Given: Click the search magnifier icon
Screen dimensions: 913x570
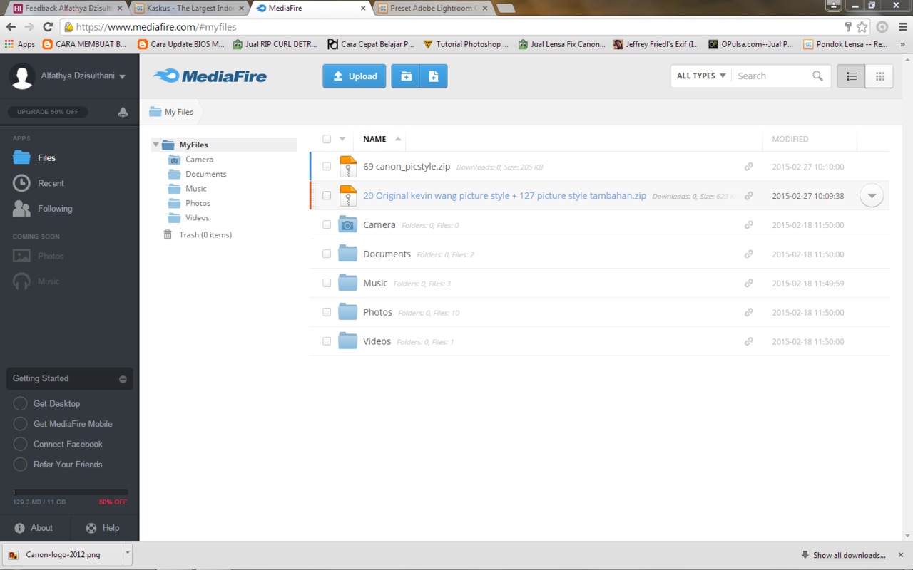Looking at the screenshot, I should tap(817, 76).
